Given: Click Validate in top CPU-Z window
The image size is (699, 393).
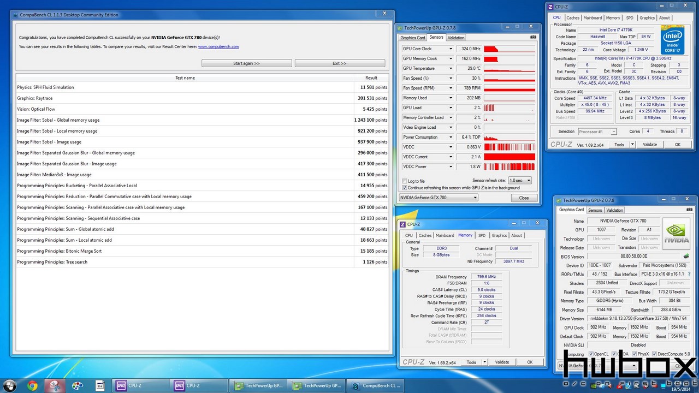Looking at the screenshot, I should 650,145.
